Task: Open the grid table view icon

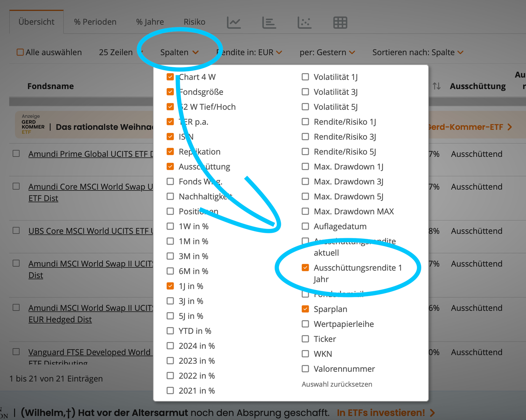Action: tap(340, 22)
